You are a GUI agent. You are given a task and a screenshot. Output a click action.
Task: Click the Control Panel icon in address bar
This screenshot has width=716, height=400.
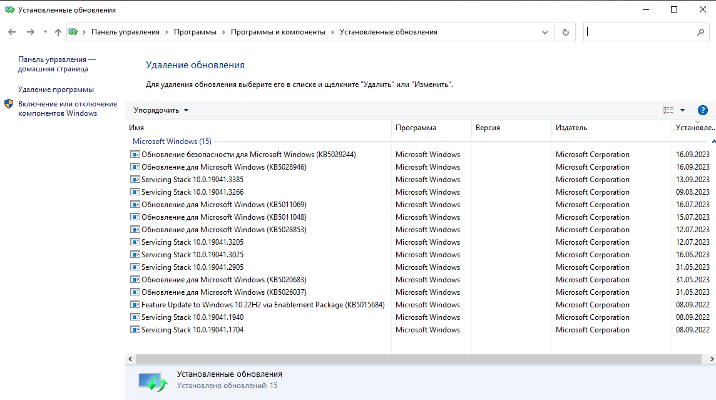pyautogui.click(x=73, y=32)
